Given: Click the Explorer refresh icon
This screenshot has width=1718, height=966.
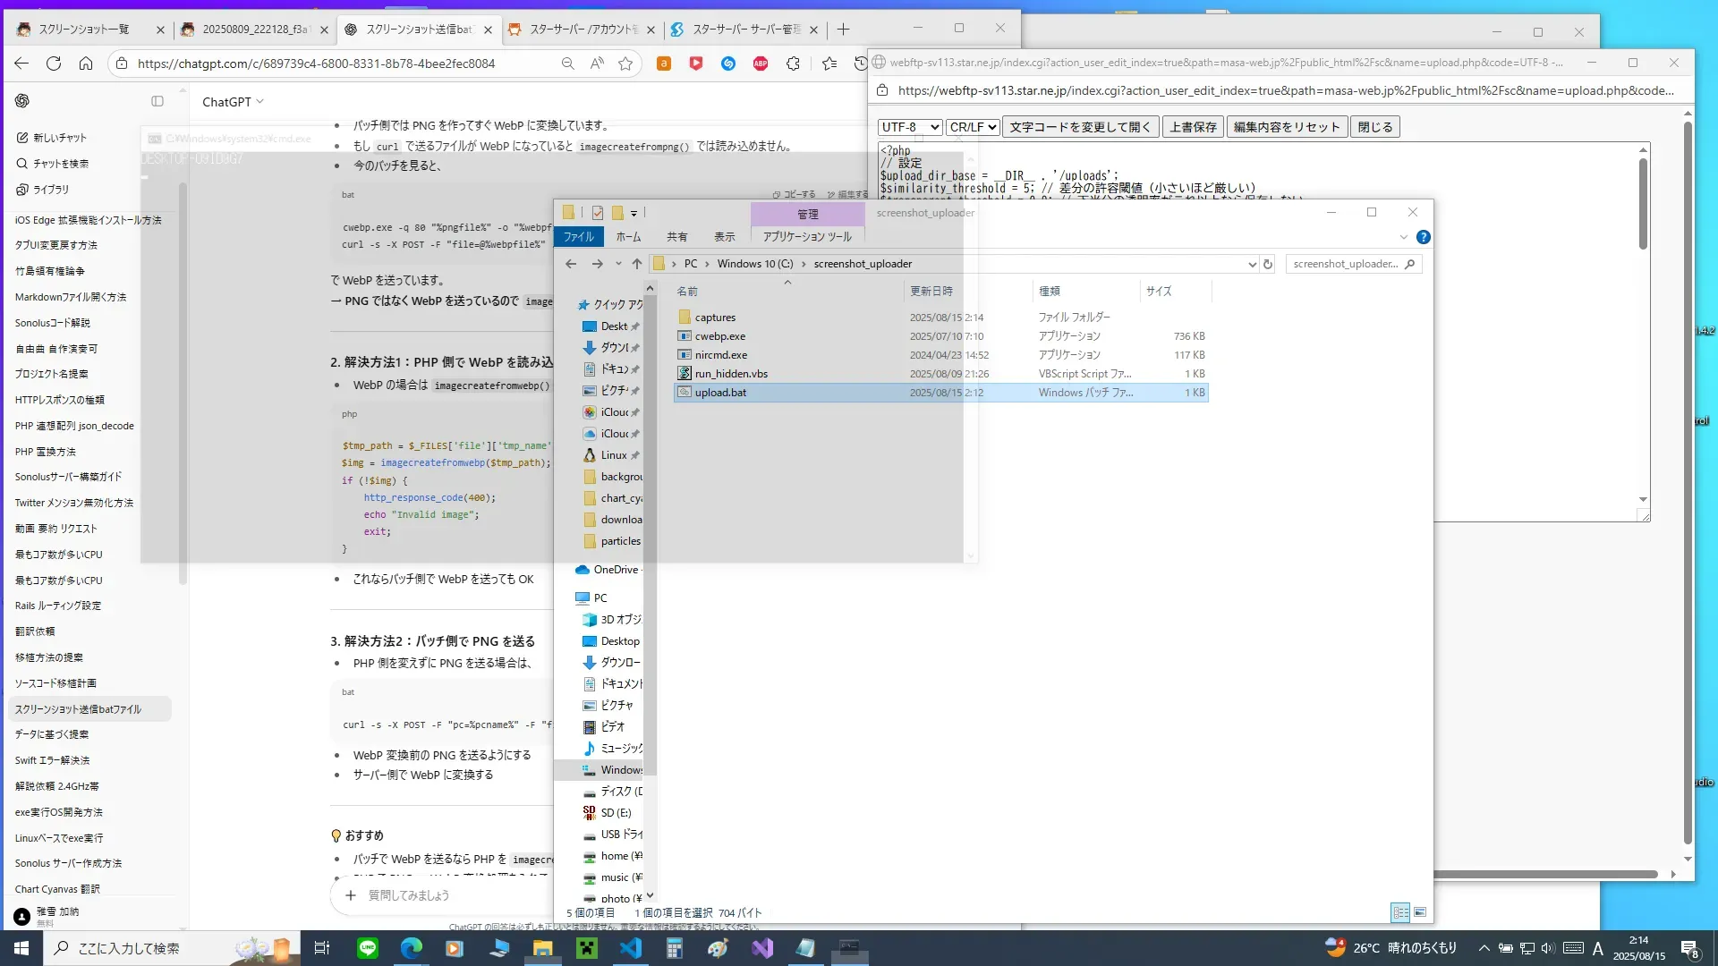Looking at the screenshot, I should coord(1267,264).
